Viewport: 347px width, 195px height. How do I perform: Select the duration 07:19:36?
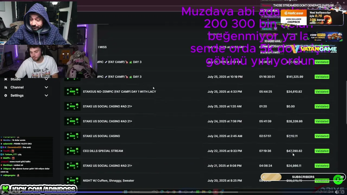[x=265, y=151]
